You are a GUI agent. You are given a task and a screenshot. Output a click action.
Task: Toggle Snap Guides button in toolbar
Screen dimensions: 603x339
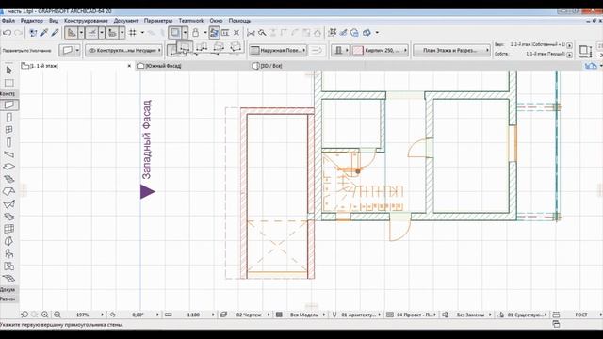(92, 33)
